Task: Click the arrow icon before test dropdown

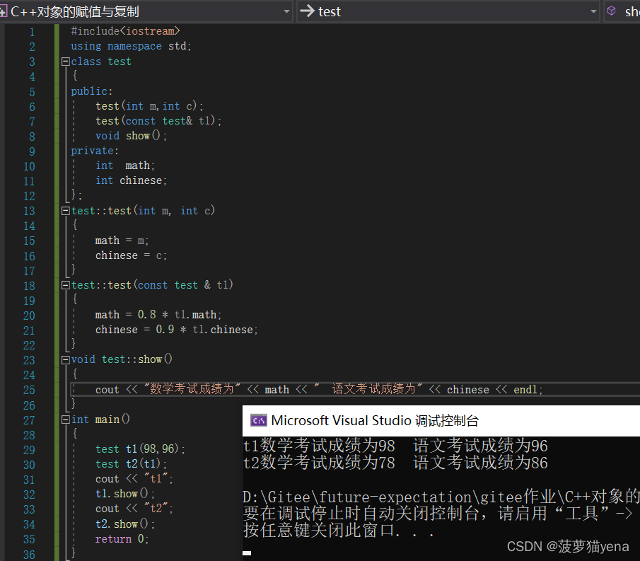Action: point(308,11)
